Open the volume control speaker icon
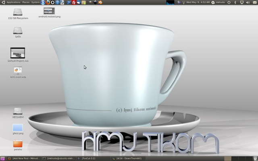Viewport: 258px width, 161px height. (x=248, y=2)
